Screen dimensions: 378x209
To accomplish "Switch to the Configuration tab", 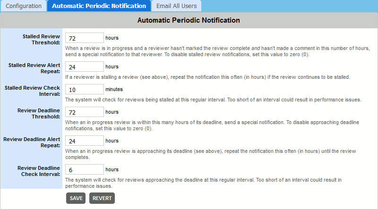I will (23, 6).
